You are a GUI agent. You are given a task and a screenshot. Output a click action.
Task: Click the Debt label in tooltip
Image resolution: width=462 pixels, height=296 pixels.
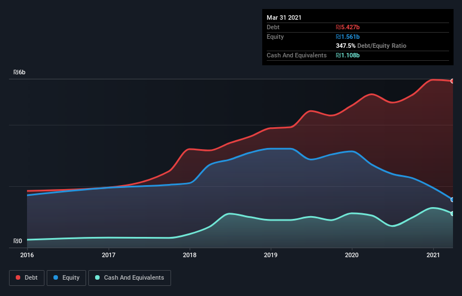pyautogui.click(x=273, y=27)
